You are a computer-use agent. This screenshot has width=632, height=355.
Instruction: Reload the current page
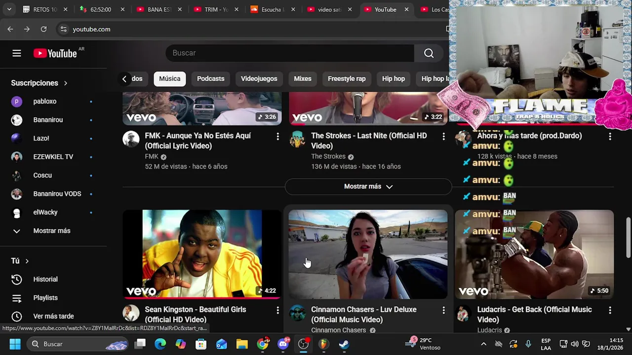43,29
